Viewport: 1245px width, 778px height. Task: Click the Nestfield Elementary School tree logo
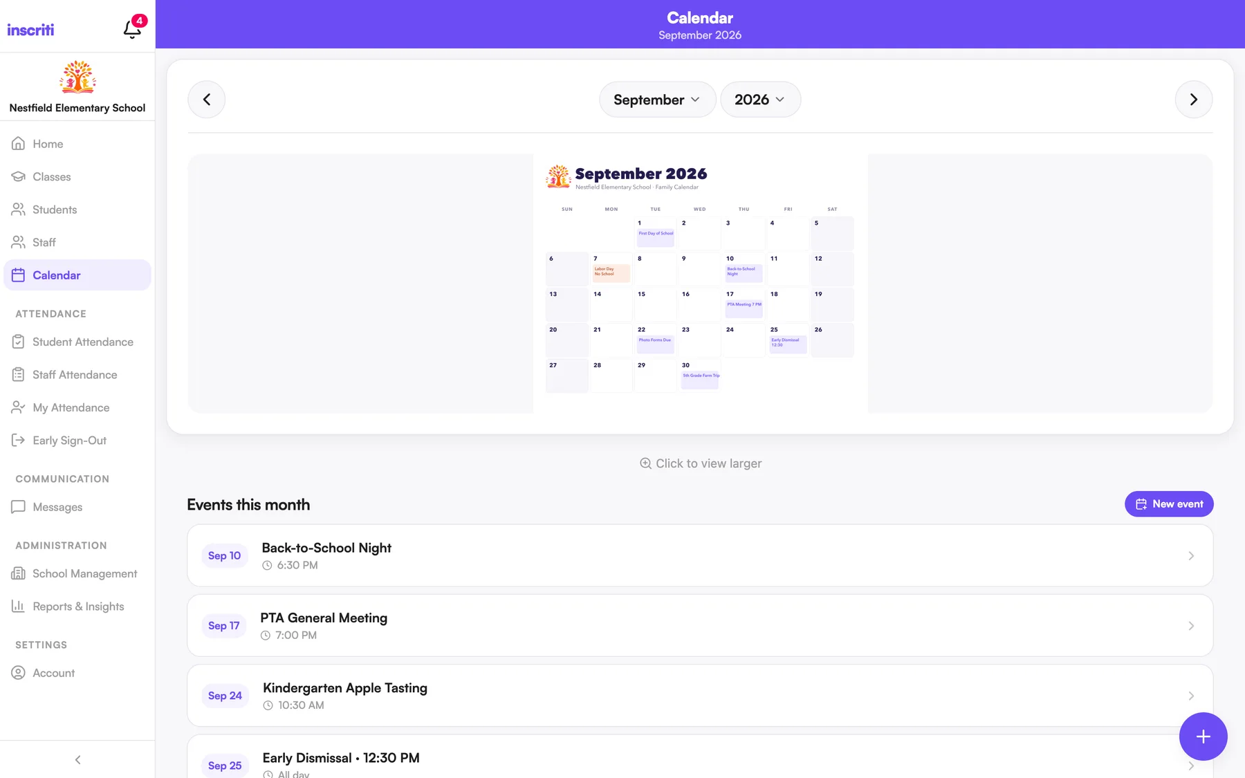[x=77, y=77]
